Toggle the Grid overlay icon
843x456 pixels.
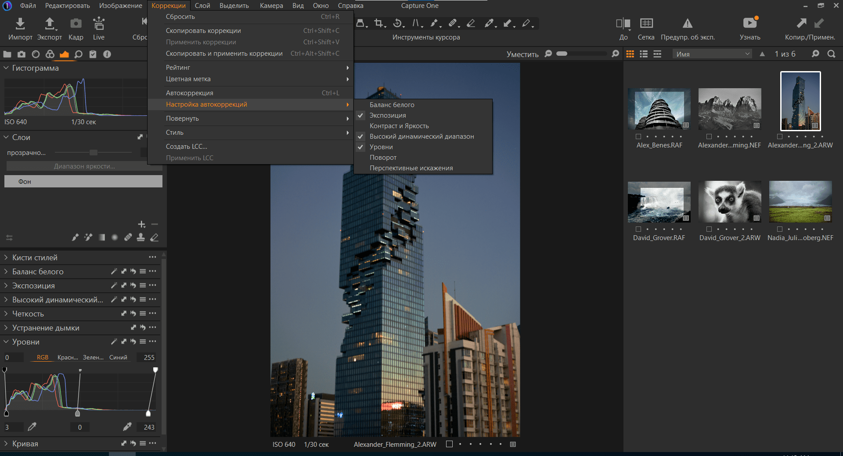[646, 23]
